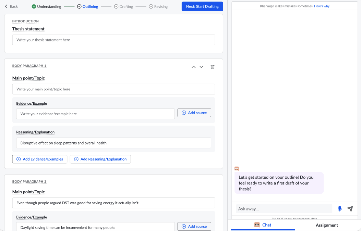The height and width of the screenshot is (231, 361).
Task: Click the Reasoning/Explanation label
Action: 35,132
